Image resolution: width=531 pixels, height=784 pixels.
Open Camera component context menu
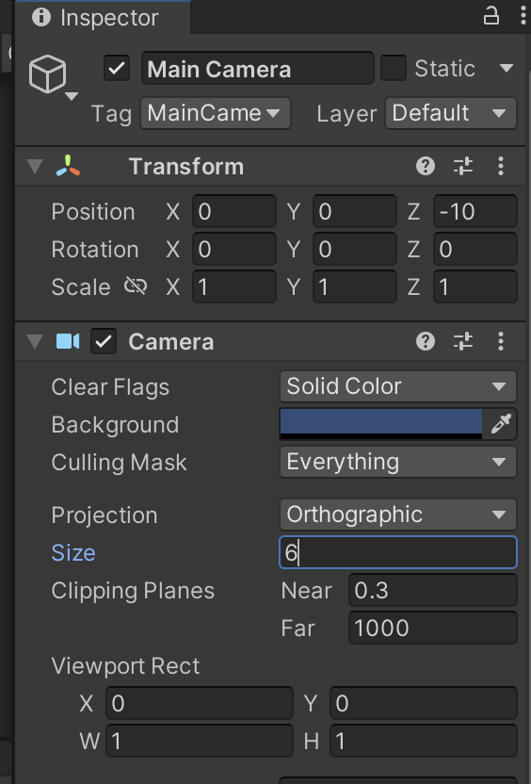(x=501, y=341)
